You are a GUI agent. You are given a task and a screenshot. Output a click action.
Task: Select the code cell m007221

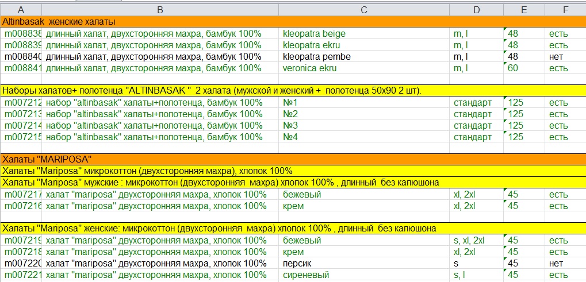tap(21, 275)
